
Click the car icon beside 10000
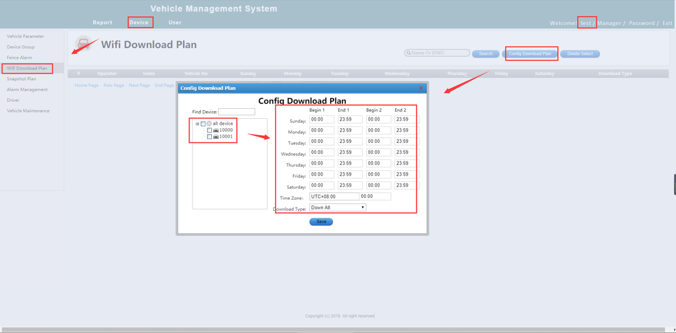pos(215,131)
